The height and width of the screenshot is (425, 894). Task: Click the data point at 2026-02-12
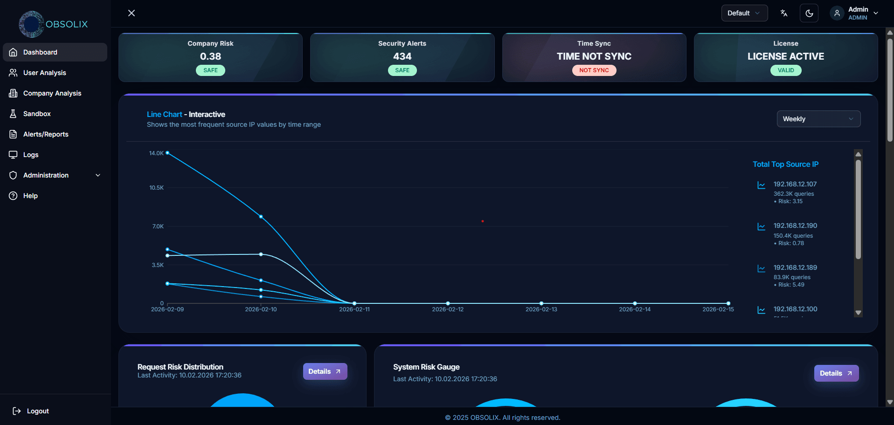pyautogui.click(x=448, y=303)
